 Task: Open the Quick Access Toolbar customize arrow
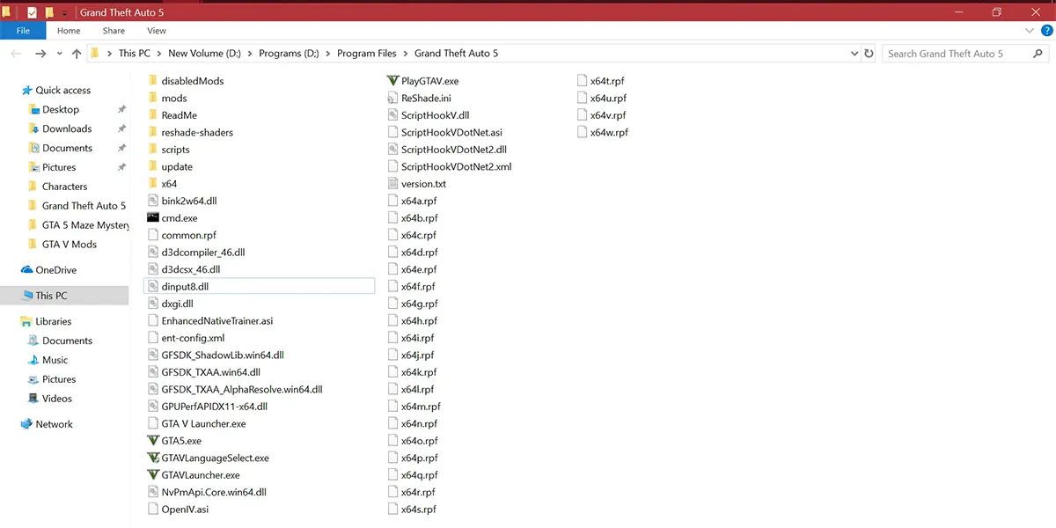64,13
